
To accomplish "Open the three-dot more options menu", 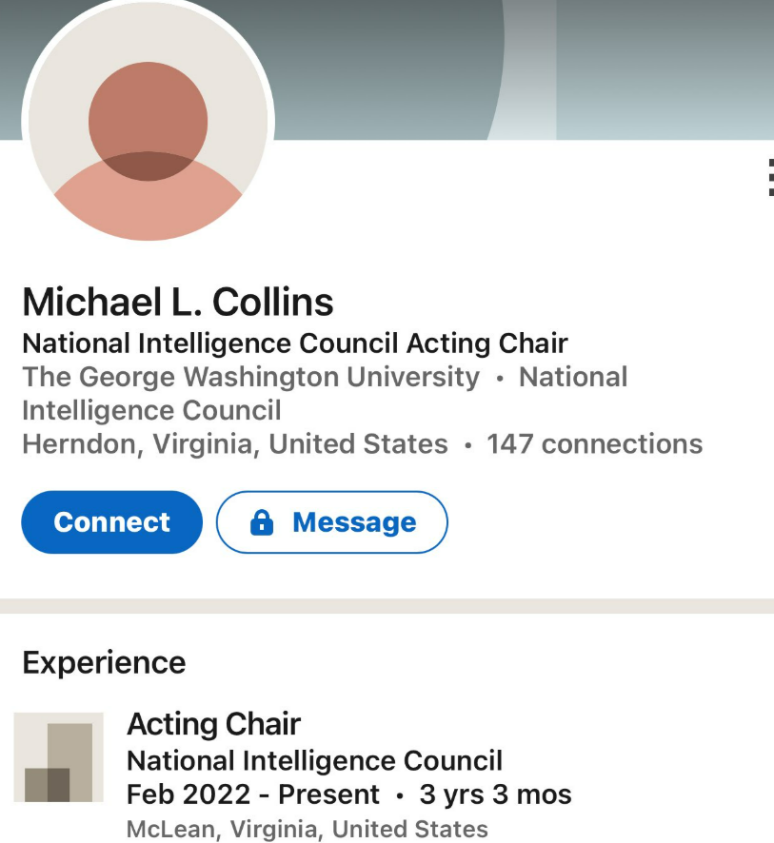I will [769, 178].
